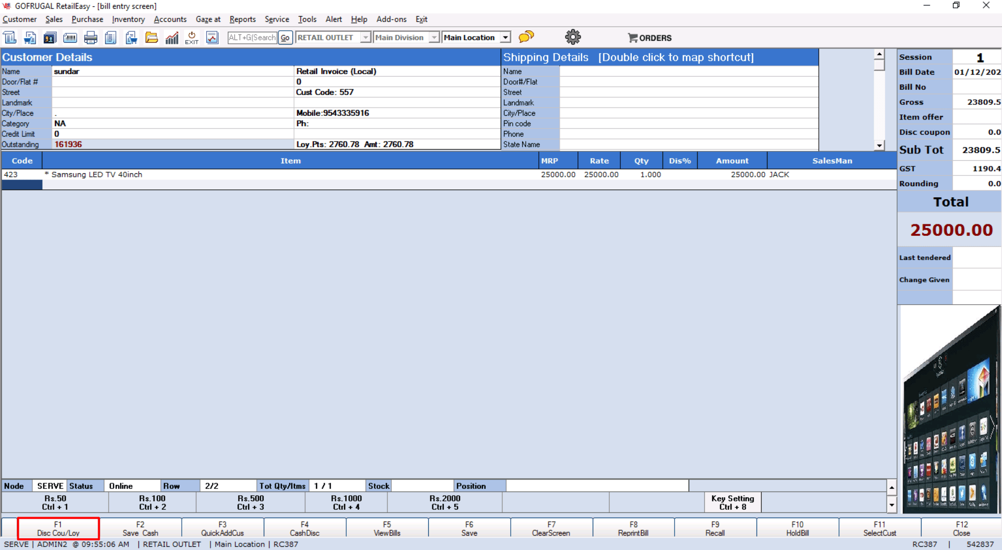
Task: Click the GOFRUGAL app logo in title bar
Action: [x=7, y=6]
